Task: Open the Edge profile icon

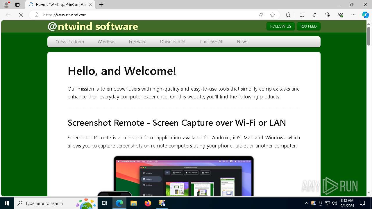Action: point(6,5)
